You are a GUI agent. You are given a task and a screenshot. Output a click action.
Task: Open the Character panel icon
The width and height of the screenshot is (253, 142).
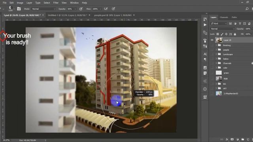(205, 54)
